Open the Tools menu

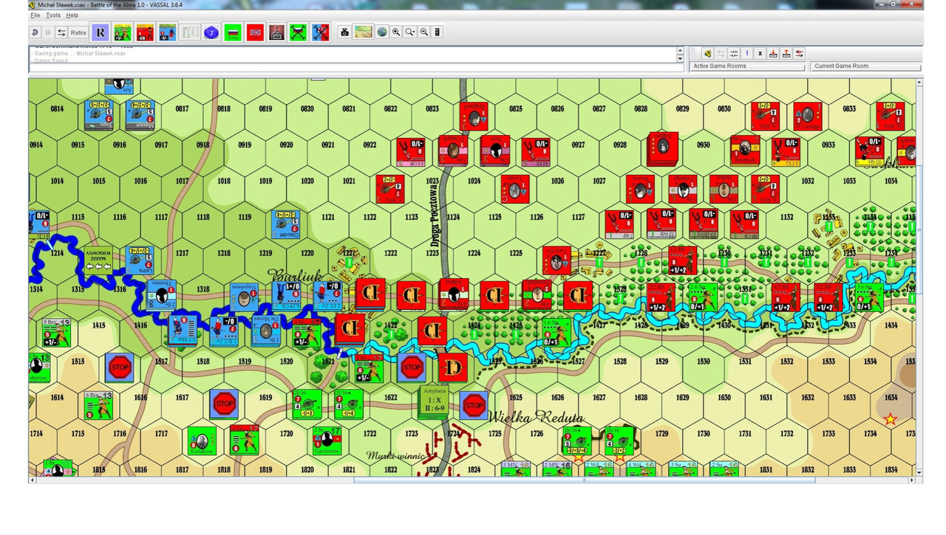(x=53, y=15)
